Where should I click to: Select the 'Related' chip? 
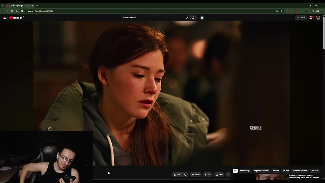[x=275, y=171]
